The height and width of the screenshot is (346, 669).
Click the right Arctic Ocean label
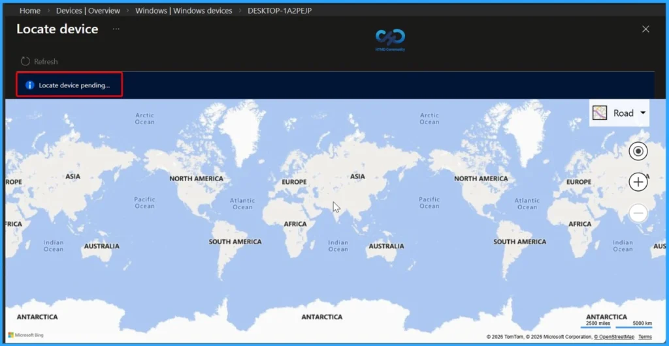429,119
